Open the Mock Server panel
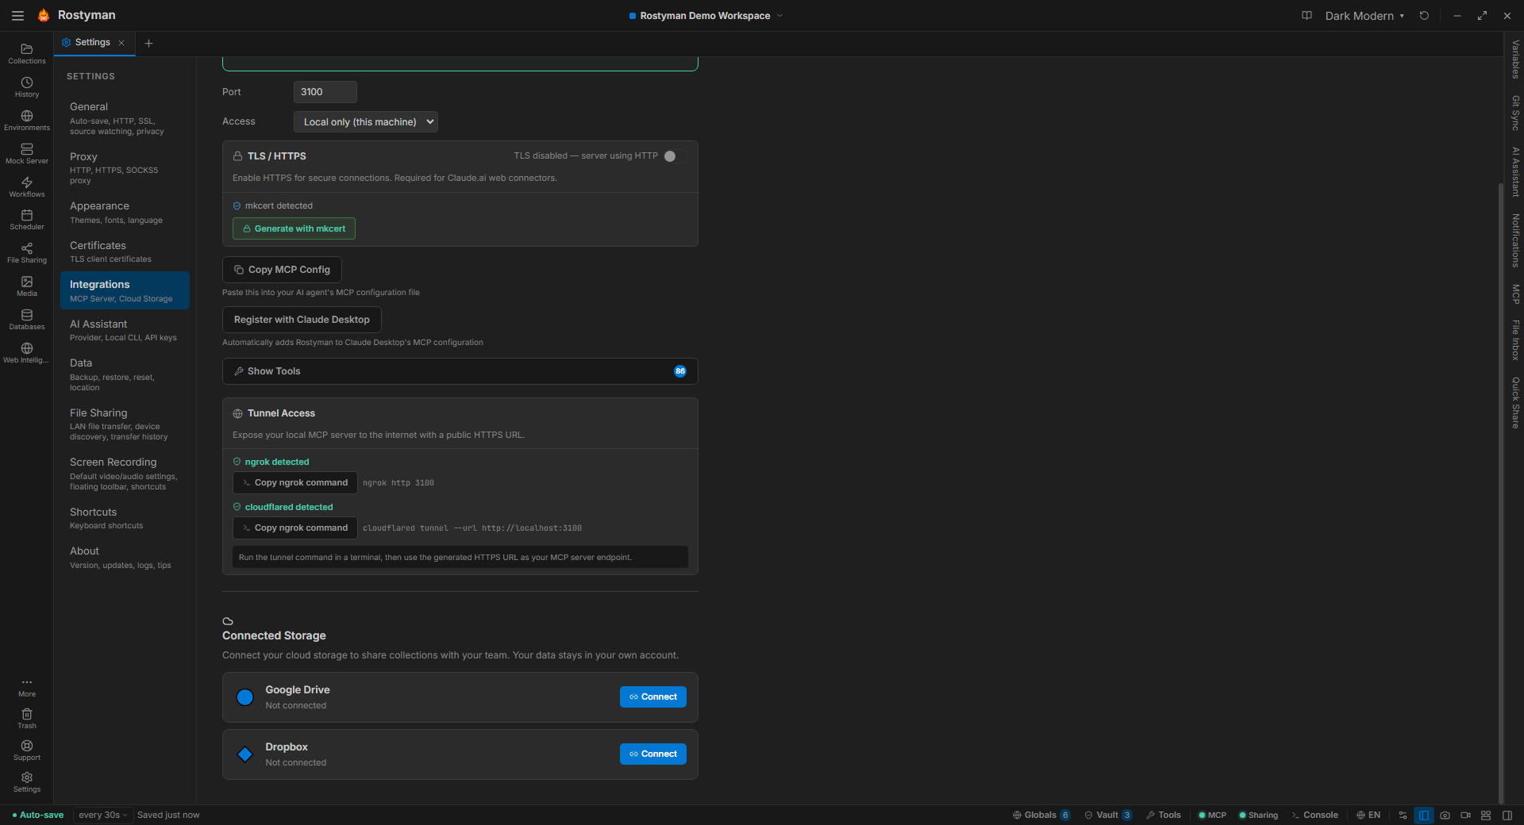1524x825 pixels. pyautogui.click(x=26, y=154)
